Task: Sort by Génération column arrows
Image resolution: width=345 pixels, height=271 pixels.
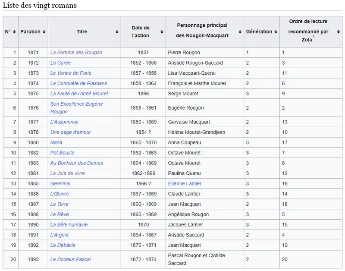Action: point(276,32)
